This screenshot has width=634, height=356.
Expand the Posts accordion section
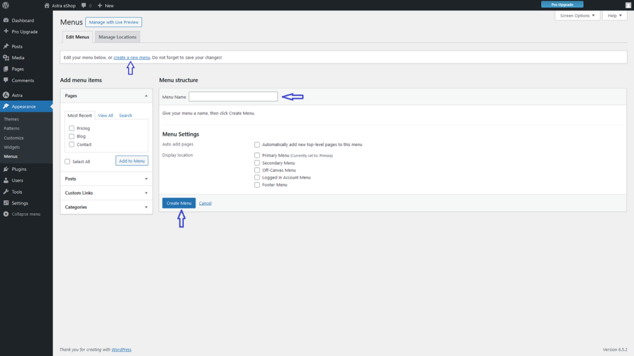point(106,179)
